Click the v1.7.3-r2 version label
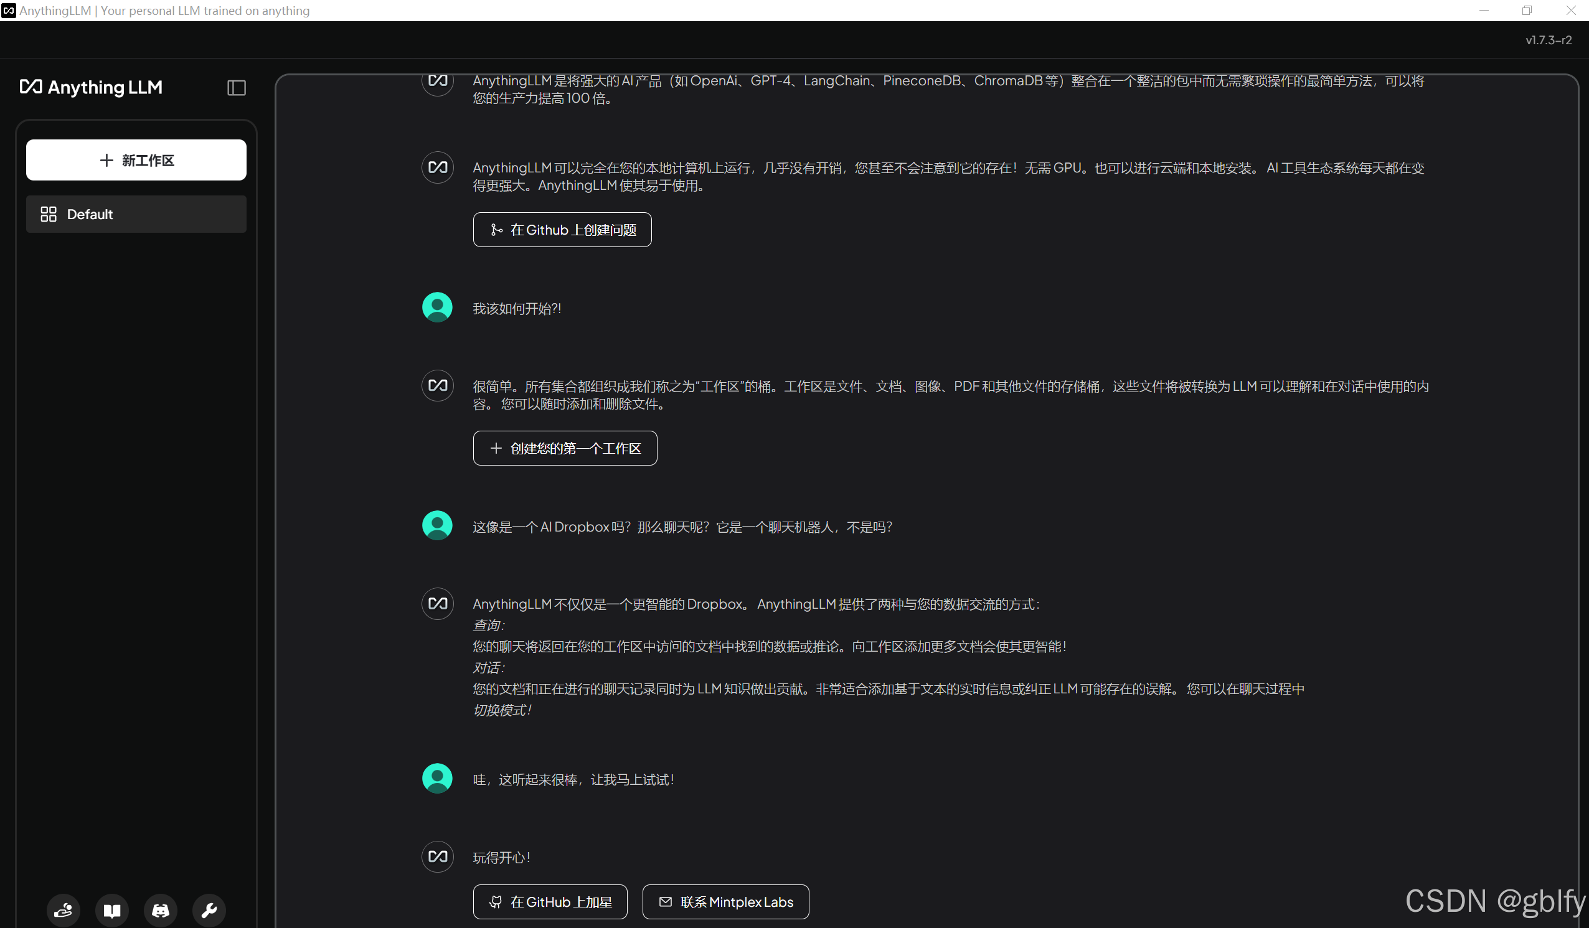Screen dimensions: 1589x928 [x=1548, y=40]
